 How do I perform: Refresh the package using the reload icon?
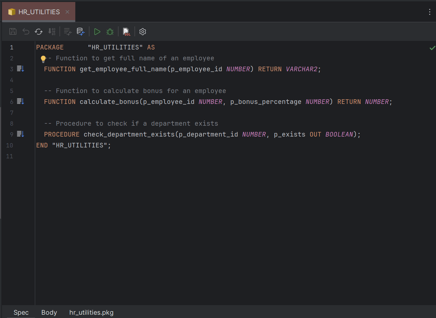(x=38, y=31)
